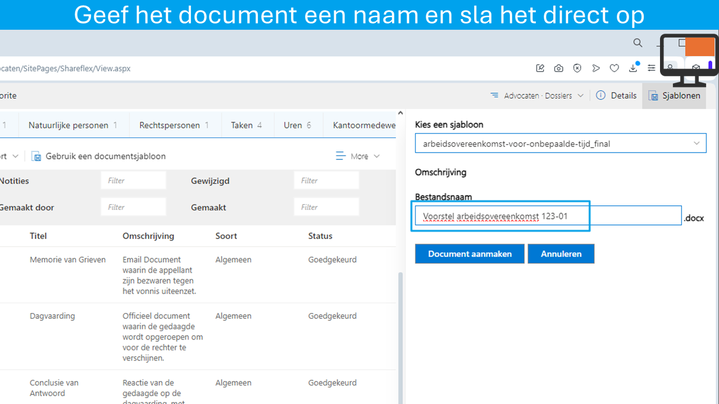Click the page edit pencil icon in address bar
Viewport: 719px width, 404px height.
click(540, 68)
